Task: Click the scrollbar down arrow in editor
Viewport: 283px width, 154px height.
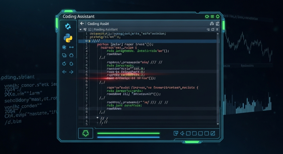Action: tap(218, 124)
